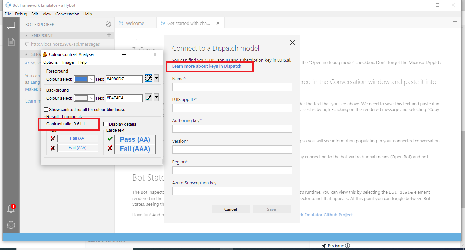Collapse the ENDPOINT section in Bot Explorer

26,35
